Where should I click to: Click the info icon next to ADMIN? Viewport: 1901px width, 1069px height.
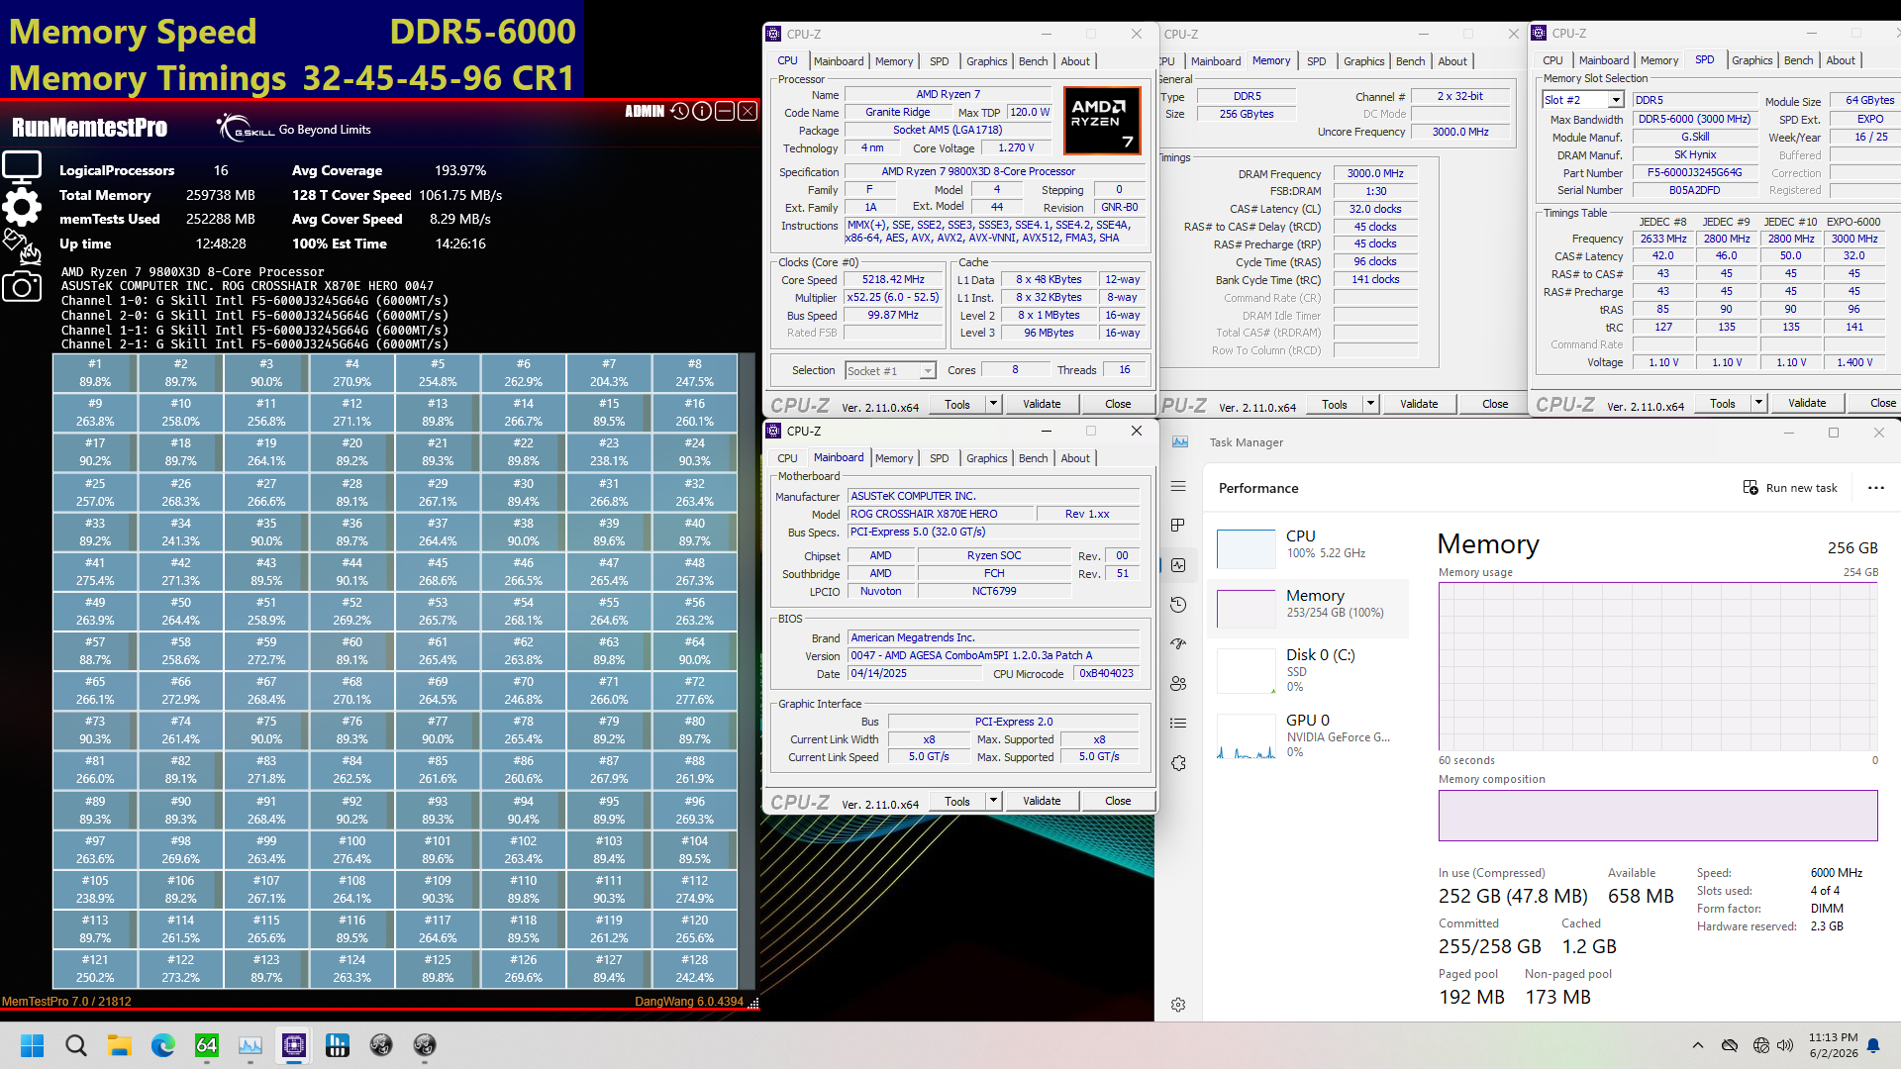[702, 111]
